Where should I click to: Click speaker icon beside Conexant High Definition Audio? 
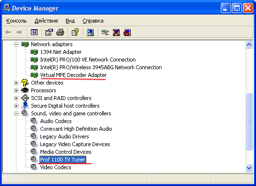coord(34,129)
